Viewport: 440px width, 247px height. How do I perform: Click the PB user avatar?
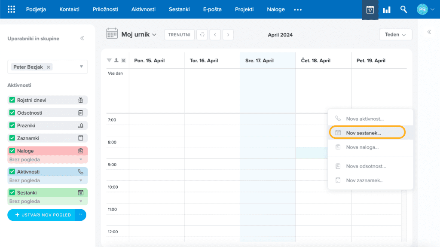(422, 9)
